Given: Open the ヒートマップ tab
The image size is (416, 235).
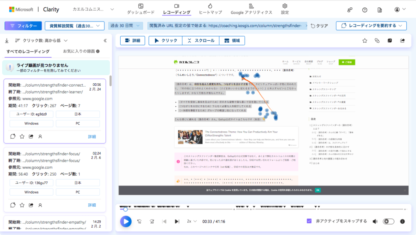Looking at the screenshot, I should [210, 9].
